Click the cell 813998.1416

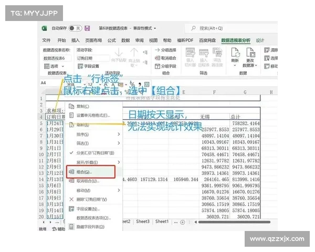246,180
